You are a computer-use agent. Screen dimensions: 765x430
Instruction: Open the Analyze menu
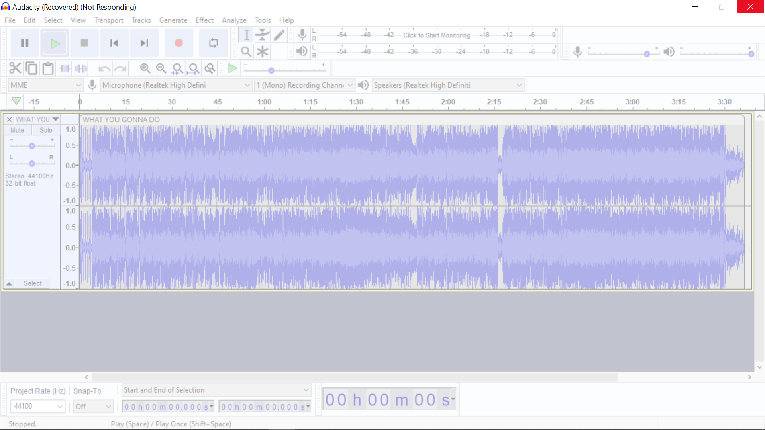[234, 20]
